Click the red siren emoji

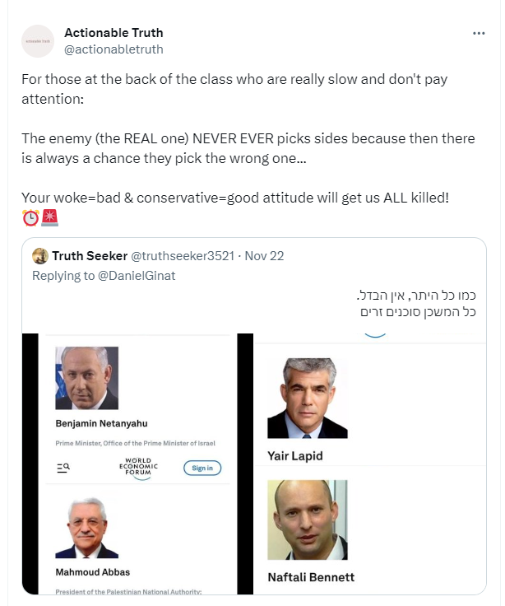(x=50, y=218)
